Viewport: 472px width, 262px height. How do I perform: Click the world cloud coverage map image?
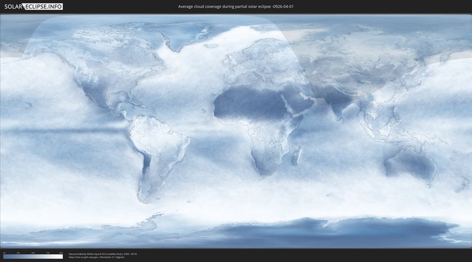click(x=236, y=131)
